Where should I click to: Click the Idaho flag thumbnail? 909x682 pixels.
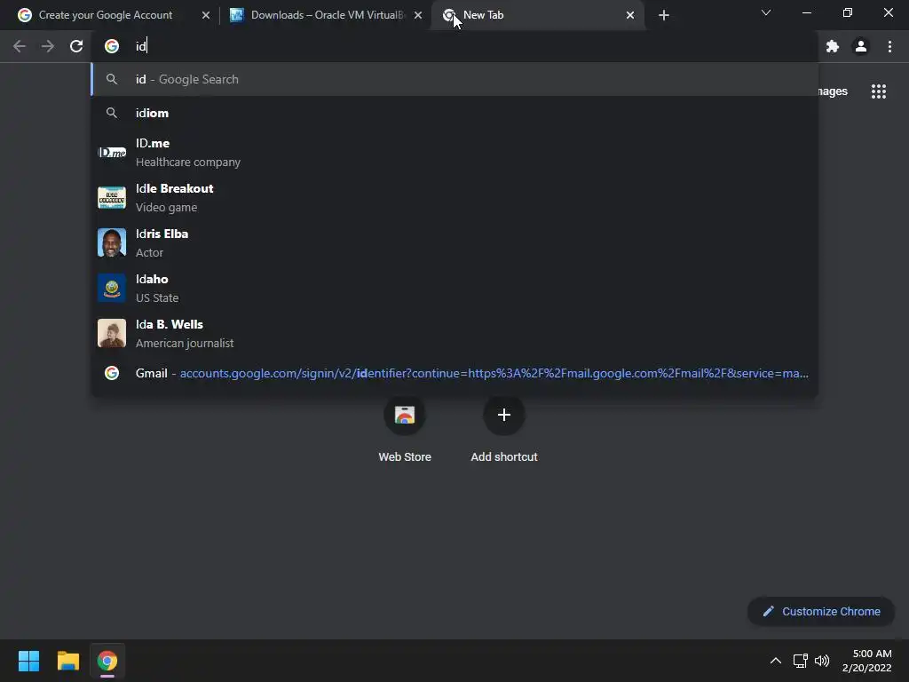point(112,289)
